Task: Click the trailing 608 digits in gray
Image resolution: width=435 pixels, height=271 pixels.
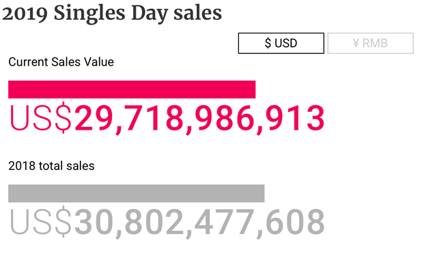Action: pos(295,222)
